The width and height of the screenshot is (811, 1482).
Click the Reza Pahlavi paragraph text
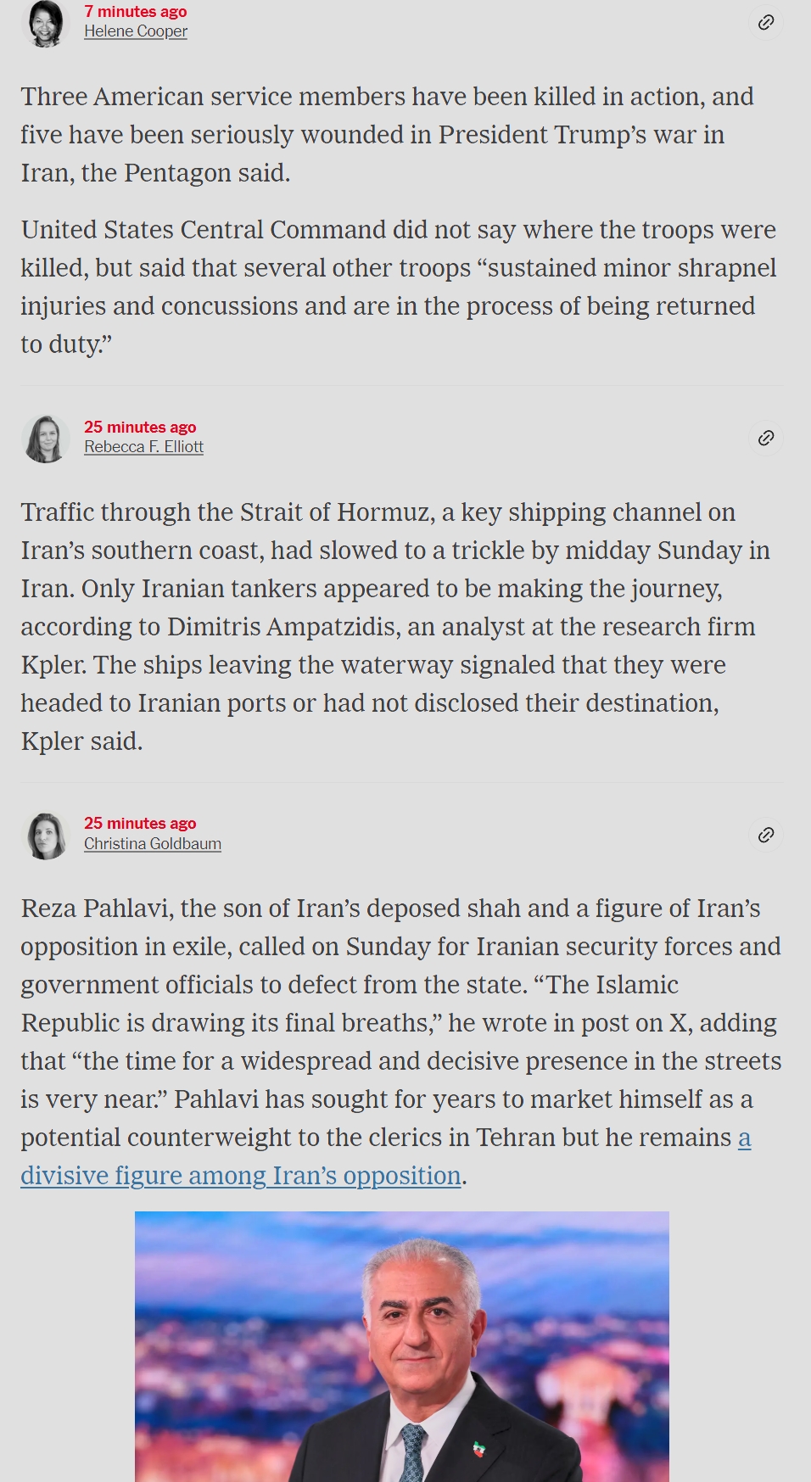pos(401,1042)
